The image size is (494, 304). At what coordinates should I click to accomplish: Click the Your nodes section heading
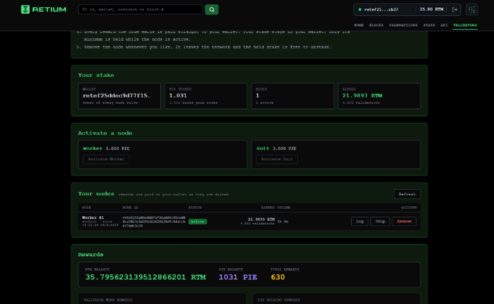point(96,194)
